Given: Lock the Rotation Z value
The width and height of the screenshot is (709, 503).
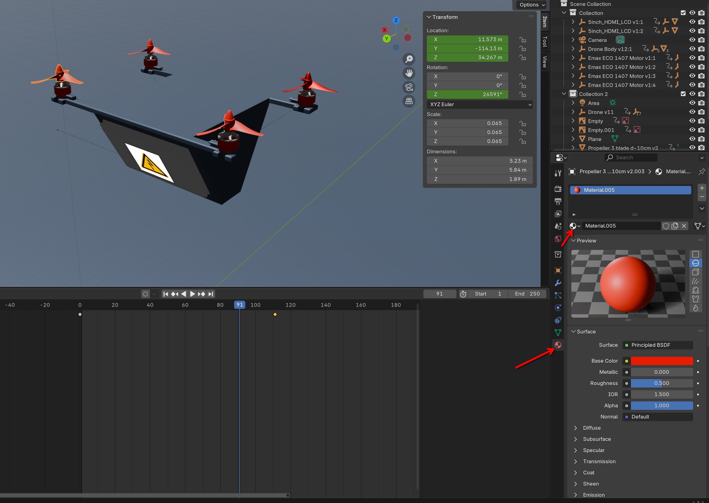Looking at the screenshot, I should pos(523,95).
